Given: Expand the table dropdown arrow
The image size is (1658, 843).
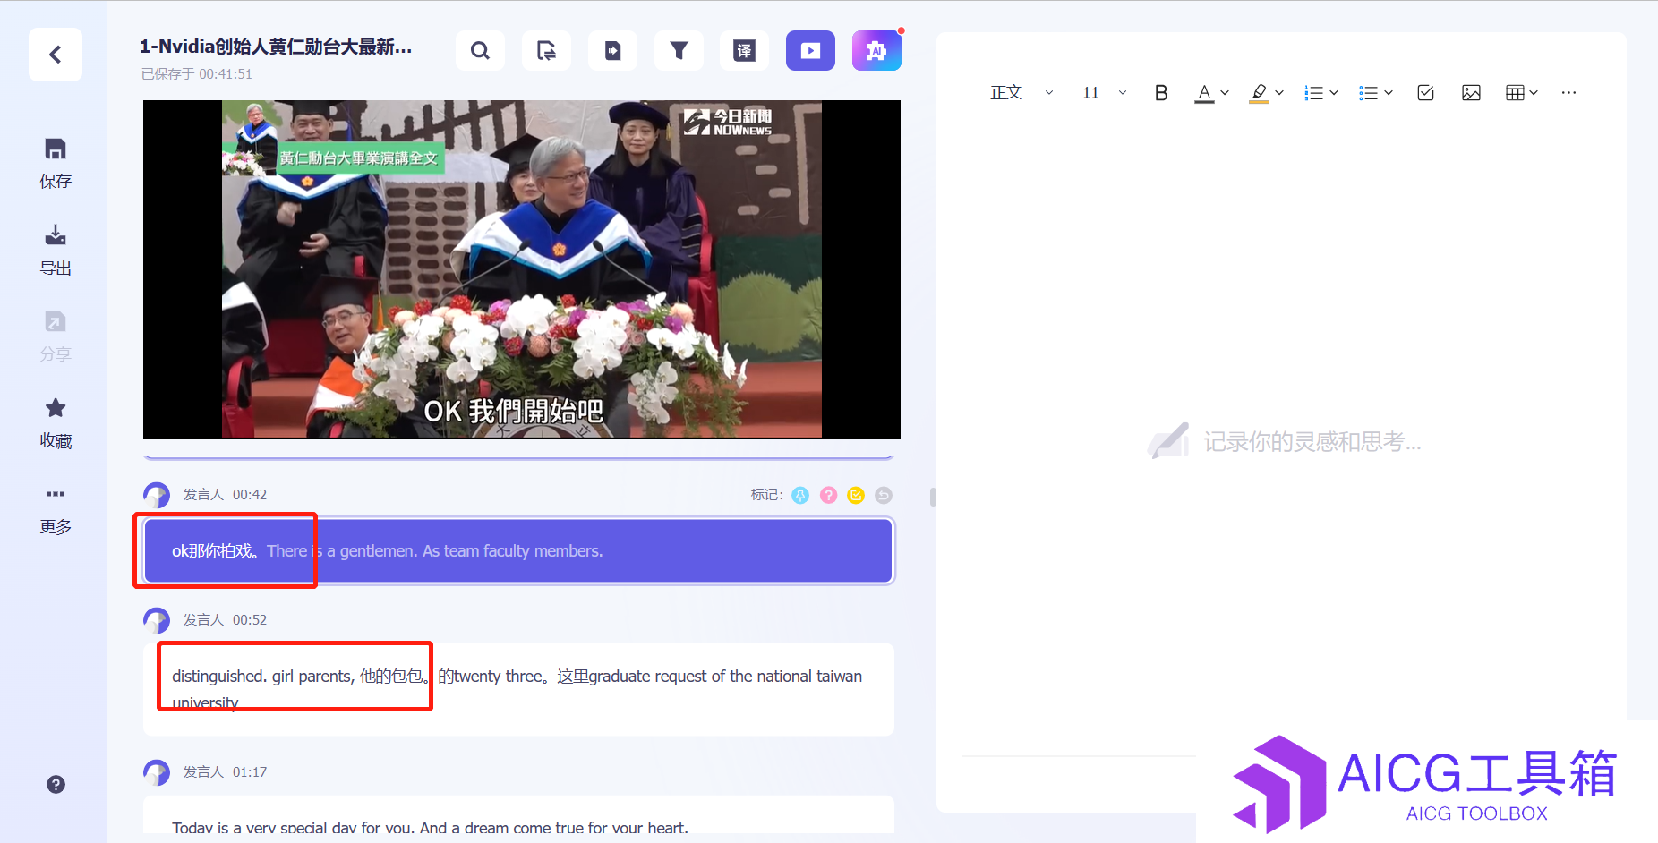Looking at the screenshot, I should click(1534, 93).
